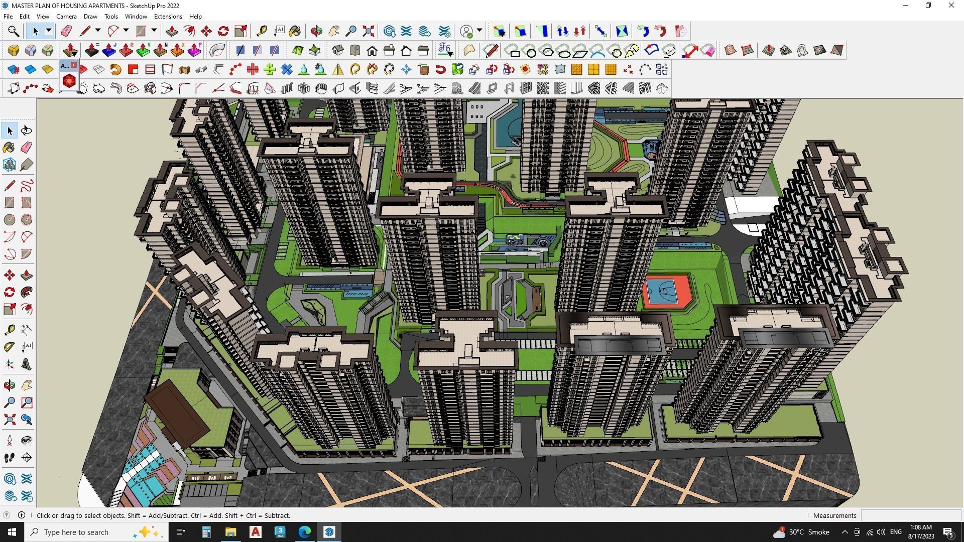
Task: Activate Joint Push Pull (J) tool
Action: click(x=109, y=50)
